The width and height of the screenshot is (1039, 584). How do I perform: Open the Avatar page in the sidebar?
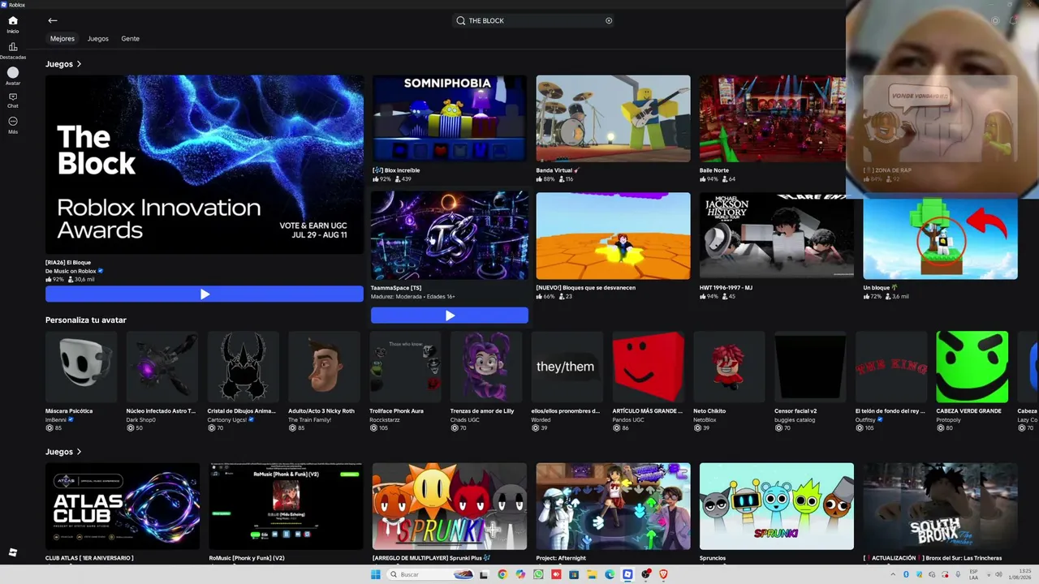point(13,76)
